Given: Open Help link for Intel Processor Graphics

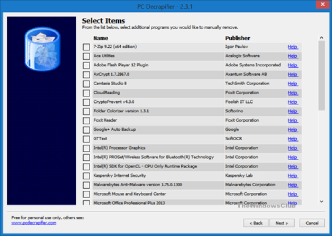Looking at the screenshot, I should (x=293, y=148).
